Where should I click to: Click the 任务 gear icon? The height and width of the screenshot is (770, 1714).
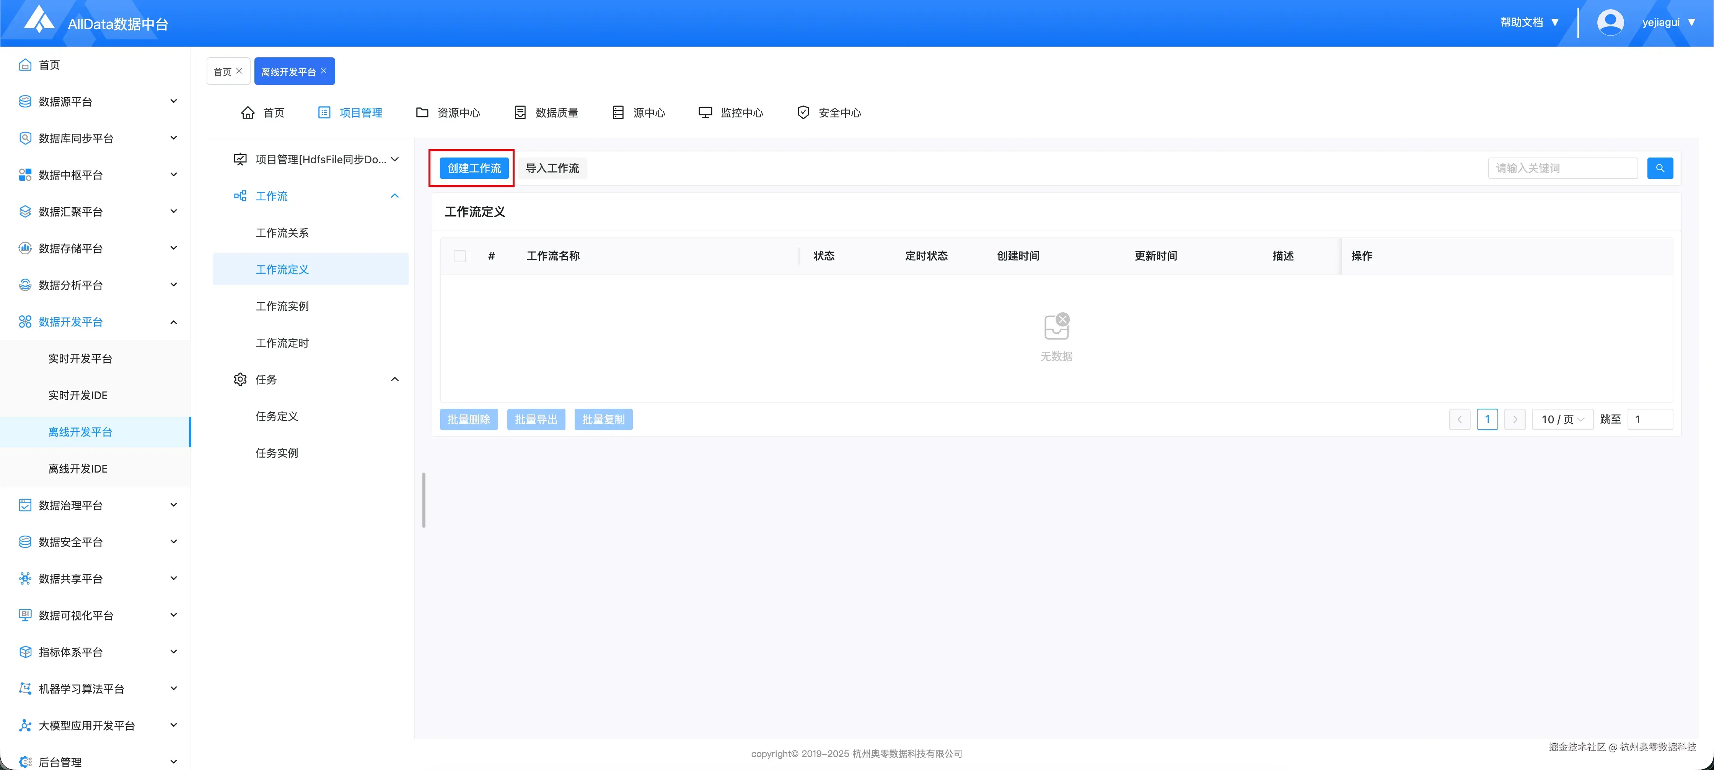coord(240,379)
